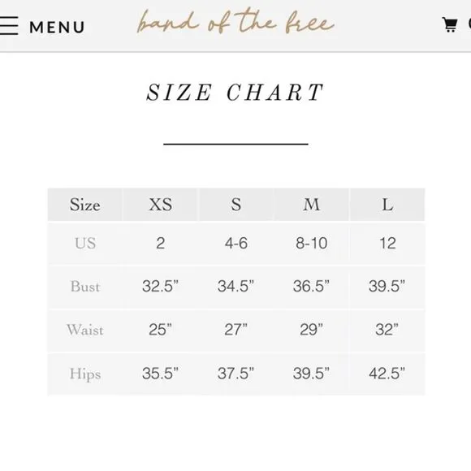Click the shopping cart icon
Screen dimensions: 471x471
pos(450,24)
